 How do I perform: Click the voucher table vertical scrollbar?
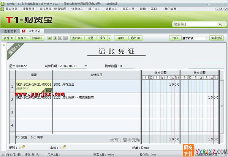pyautogui.click(x=222, y=107)
